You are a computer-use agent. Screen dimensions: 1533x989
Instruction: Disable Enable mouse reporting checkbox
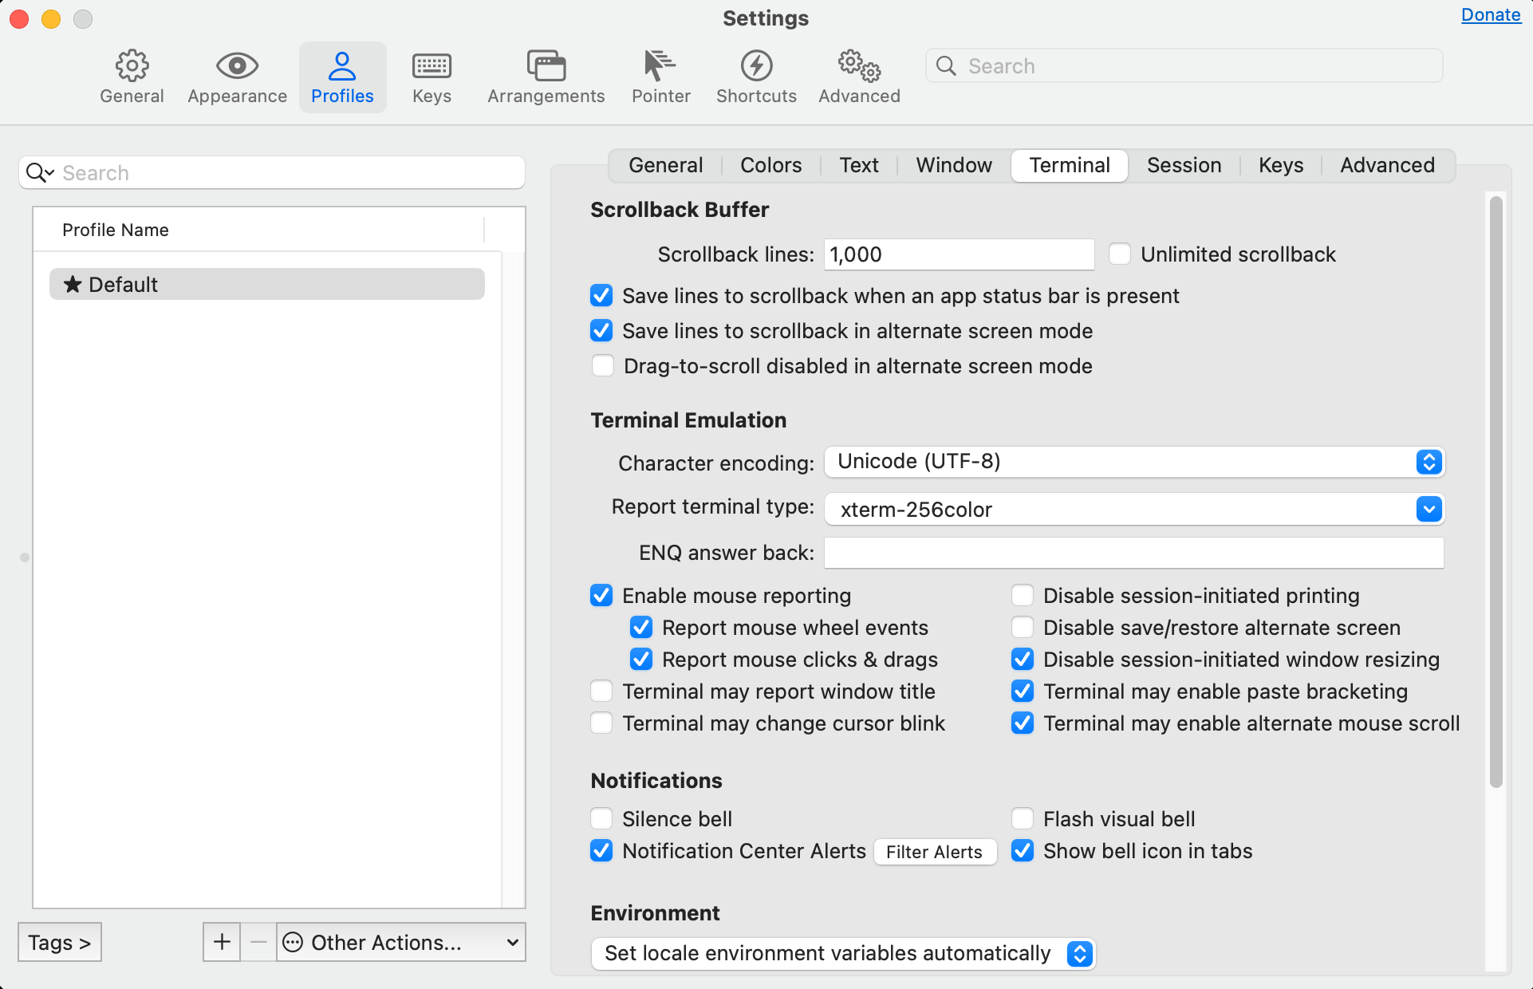coord(601,596)
